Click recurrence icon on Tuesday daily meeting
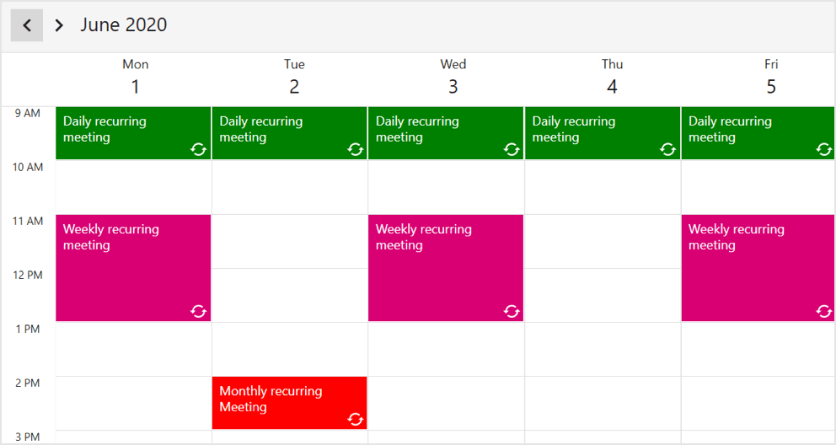The height and width of the screenshot is (445, 836). 356,149
